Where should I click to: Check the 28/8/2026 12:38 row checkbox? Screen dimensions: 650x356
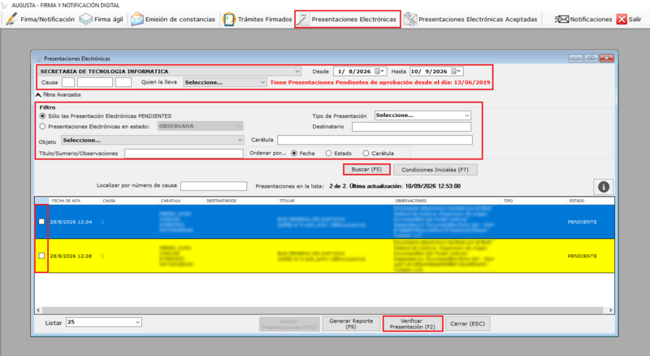[41, 255]
